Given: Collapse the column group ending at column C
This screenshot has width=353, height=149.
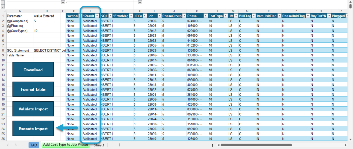Looking at the screenshot, I should coord(63,2).
